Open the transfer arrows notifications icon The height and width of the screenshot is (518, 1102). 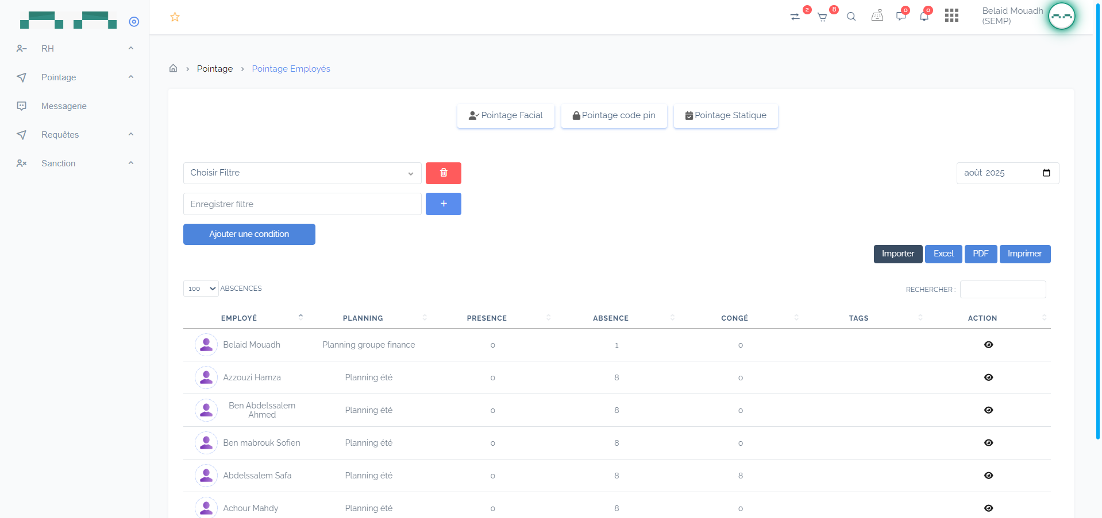795,17
